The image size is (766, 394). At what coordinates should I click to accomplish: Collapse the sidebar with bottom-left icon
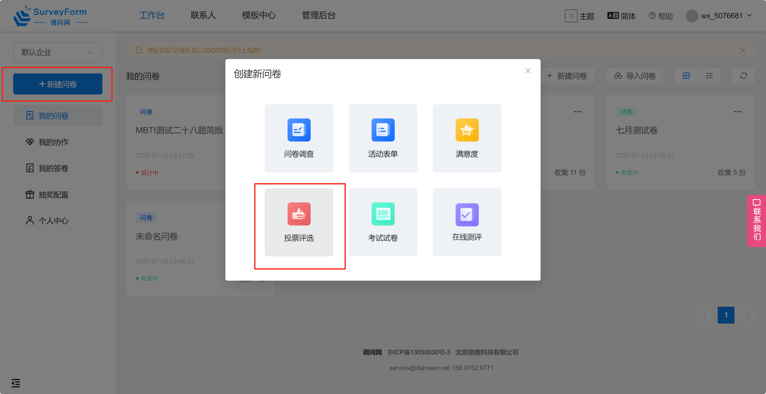(x=16, y=383)
